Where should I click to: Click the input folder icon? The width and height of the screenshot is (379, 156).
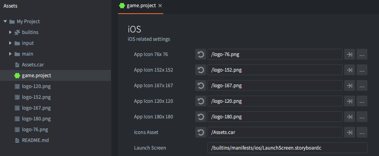[17, 43]
